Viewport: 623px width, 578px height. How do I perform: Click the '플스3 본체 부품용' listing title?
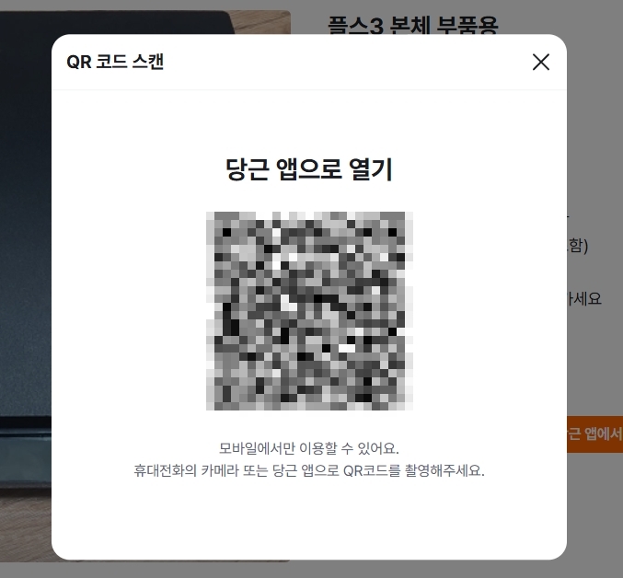[413, 25]
